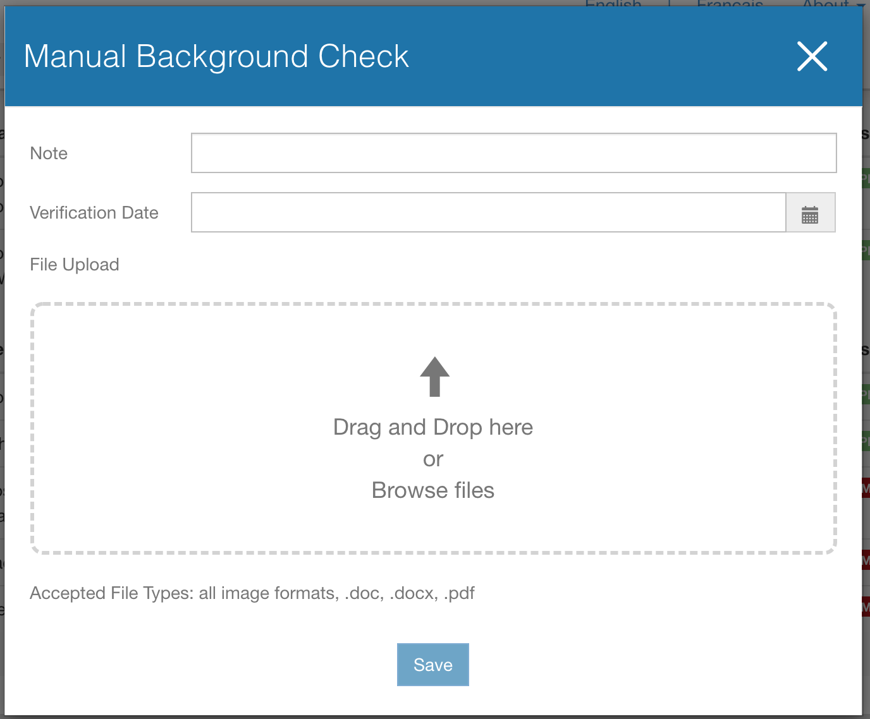The height and width of the screenshot is (719, 870).
Task: Click the Verification Date label
Action: coord(94,213)
